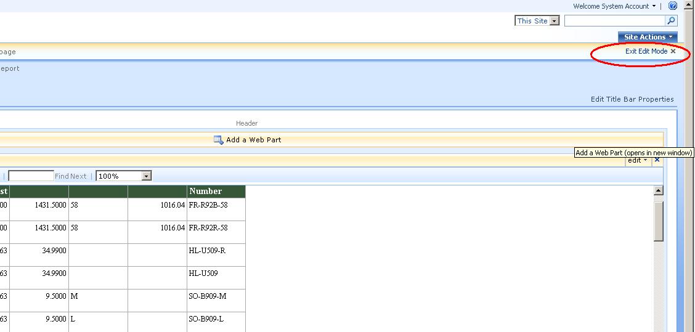695x332 pixels.
Task: Click Edit Title Bar Properties
Action: pyautogui.click(x=632, y=99)
